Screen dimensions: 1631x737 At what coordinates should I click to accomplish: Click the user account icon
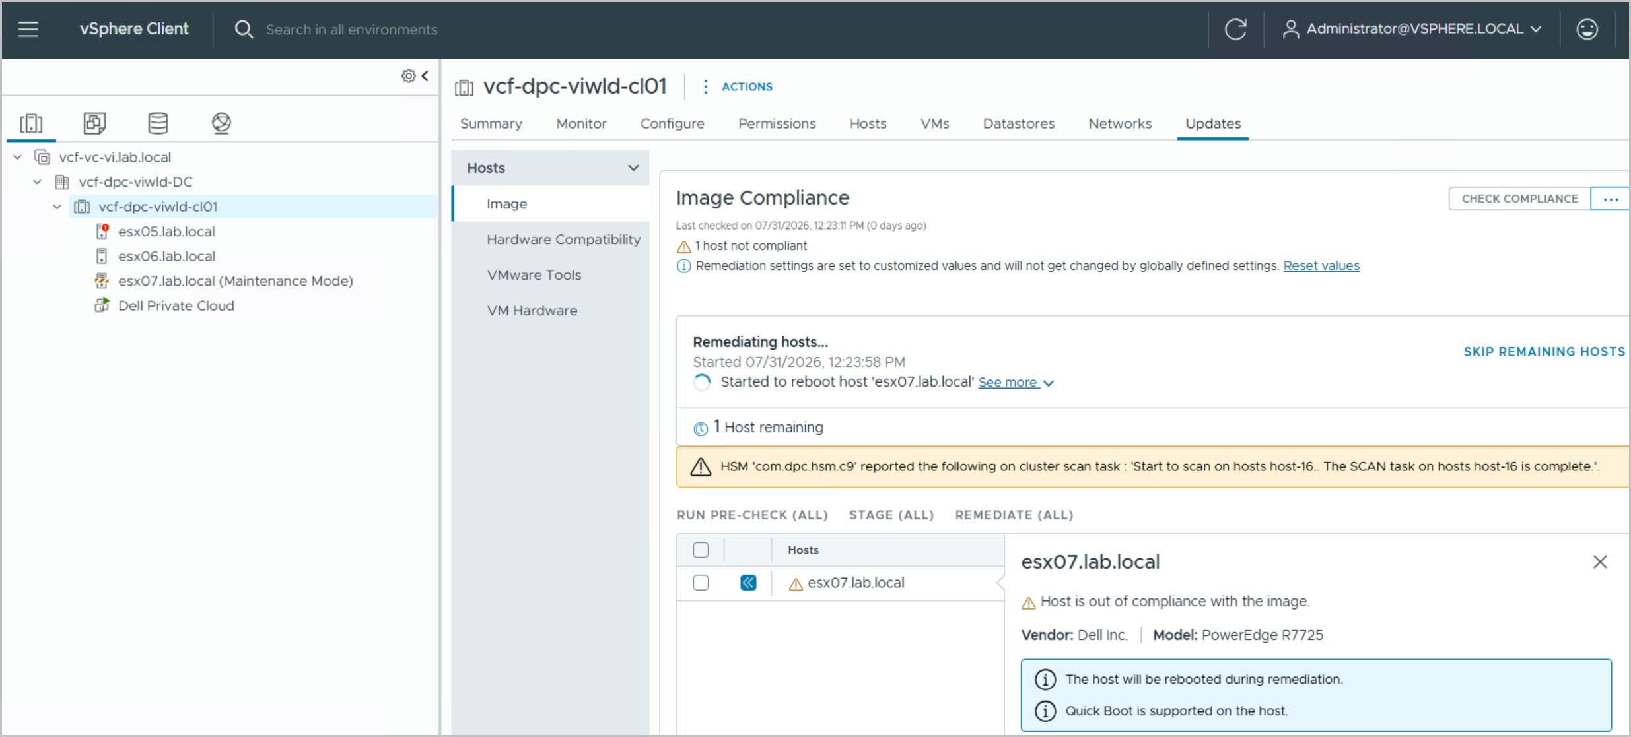tap(1290, 29)
